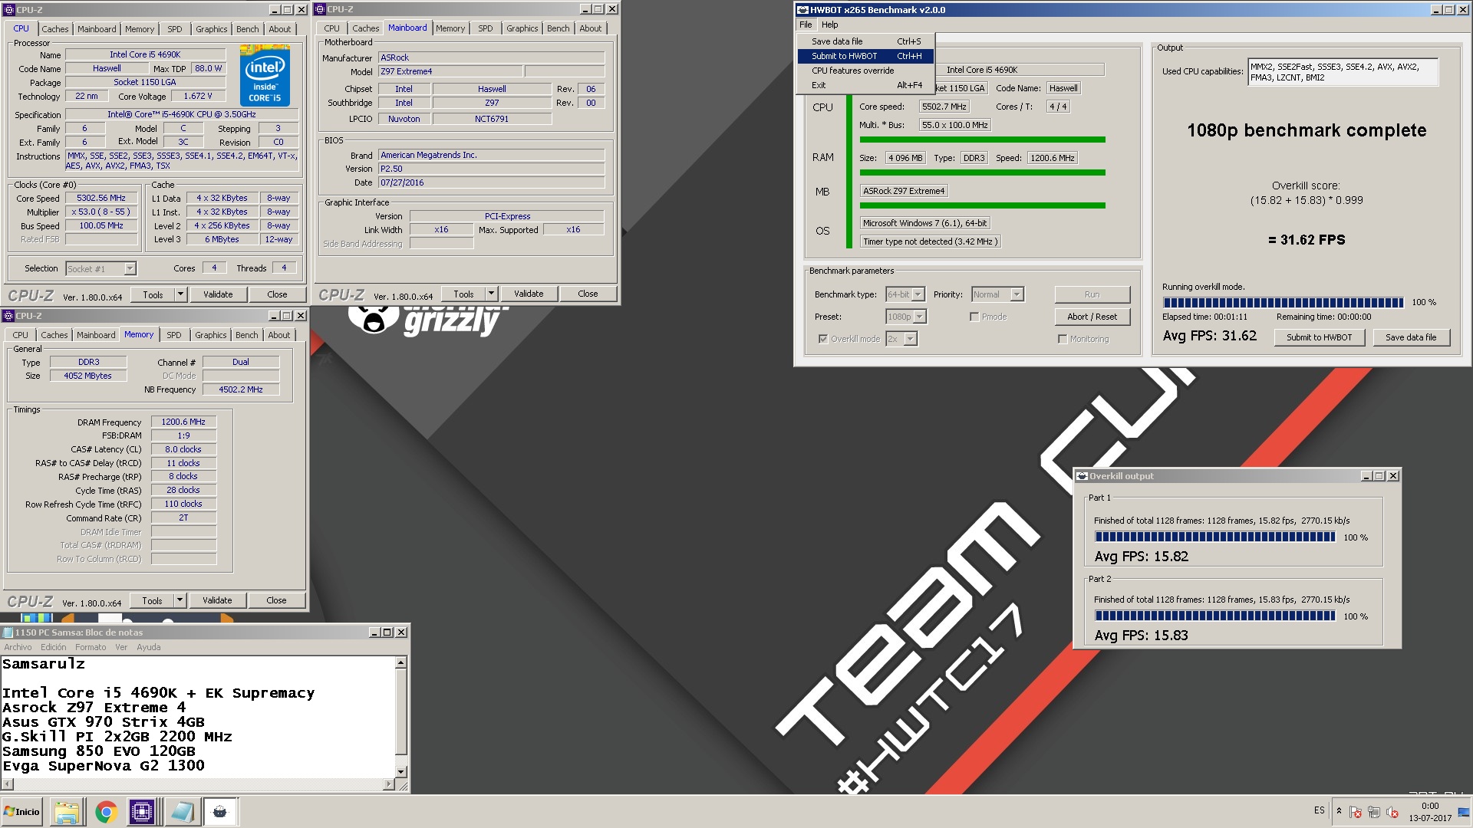
Task: Click the Intel Core i5 logo in CPU-Z
Action: click(265, 75)
